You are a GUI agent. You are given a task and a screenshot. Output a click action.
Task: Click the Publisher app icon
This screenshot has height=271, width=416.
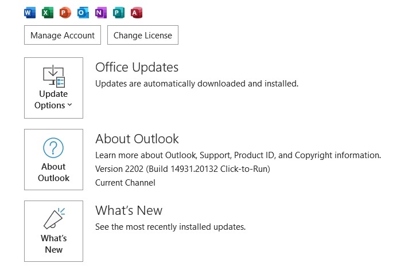coord(119,13)
